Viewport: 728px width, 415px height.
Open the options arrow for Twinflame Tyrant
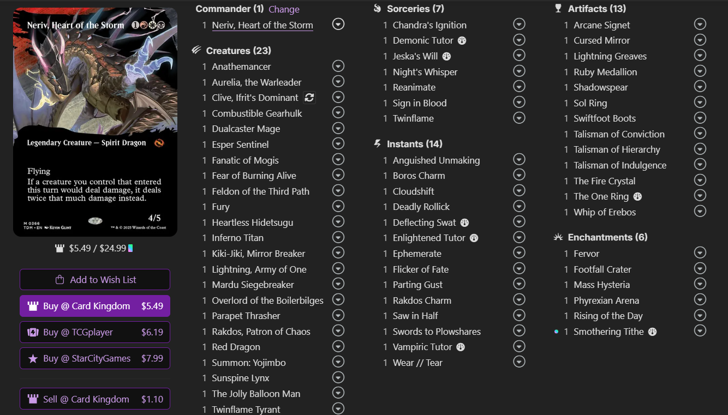[338, 408]
